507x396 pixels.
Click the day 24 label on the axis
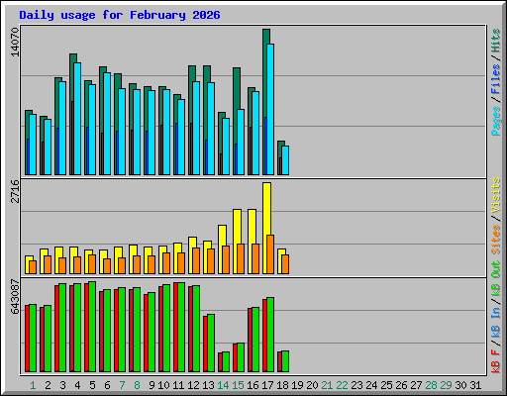pyautogui.click(x=371, y=385)
